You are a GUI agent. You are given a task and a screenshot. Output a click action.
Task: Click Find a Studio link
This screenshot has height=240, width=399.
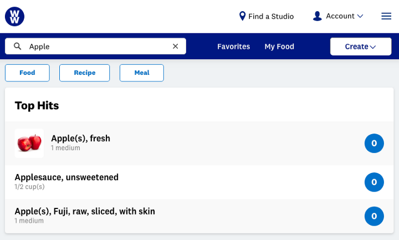271,16
